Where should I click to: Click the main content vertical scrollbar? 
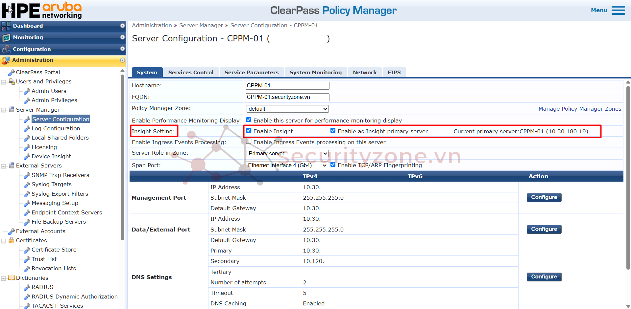pos(628,177)
